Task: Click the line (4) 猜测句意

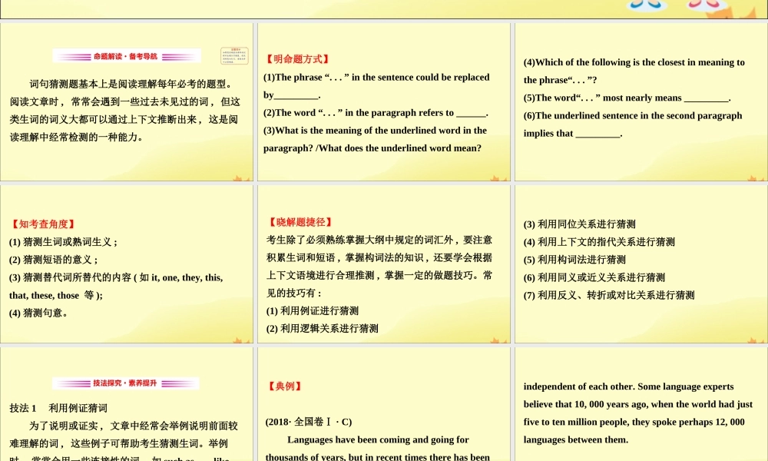Action: pyautogui.click(x=38, y=313)
